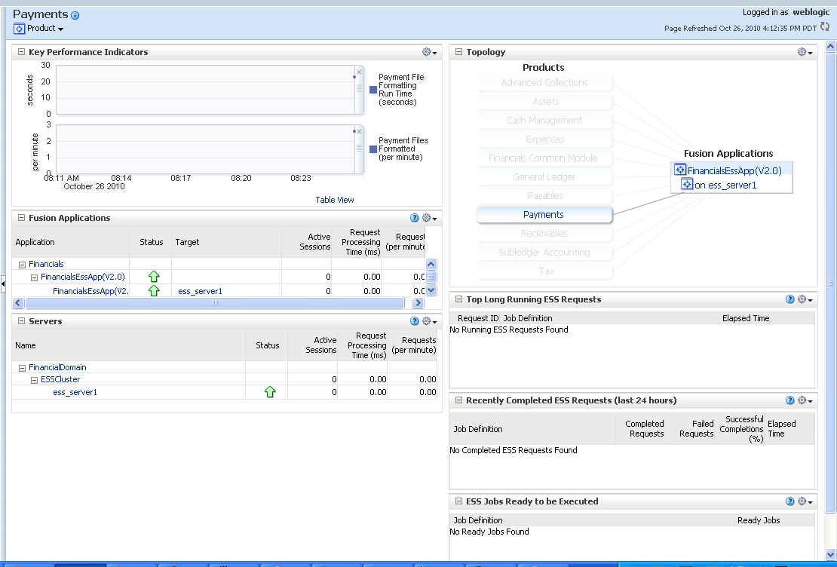Open ESS Jobs Ready to be Executed gear menu
Image resolution: width=837 pixels, height=567 pixels.
pyautogui.click(x=805, y=501)
